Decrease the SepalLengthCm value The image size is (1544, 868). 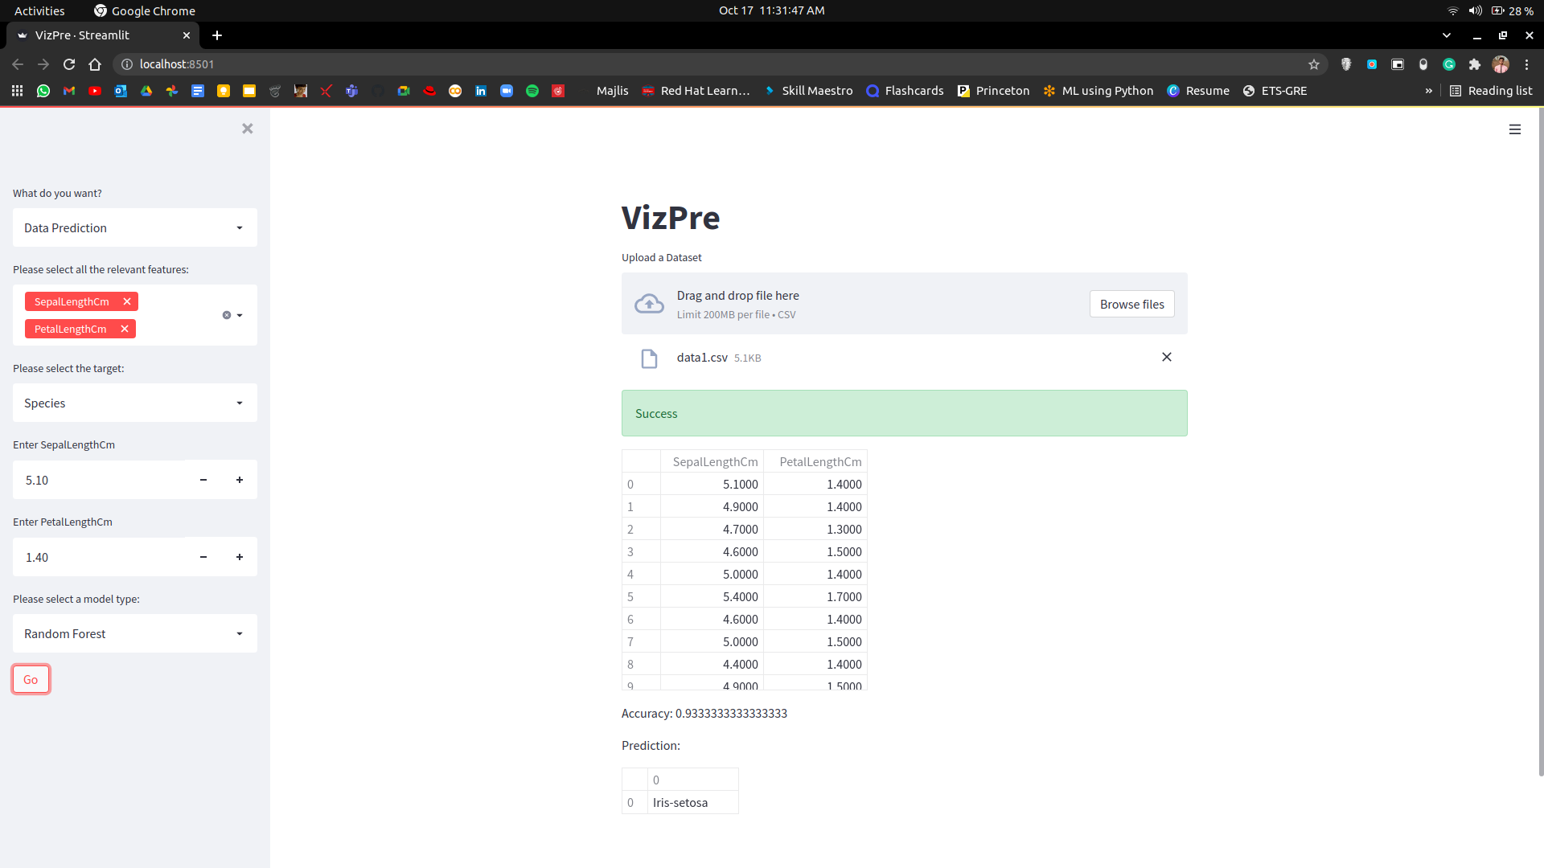point(203,480)
